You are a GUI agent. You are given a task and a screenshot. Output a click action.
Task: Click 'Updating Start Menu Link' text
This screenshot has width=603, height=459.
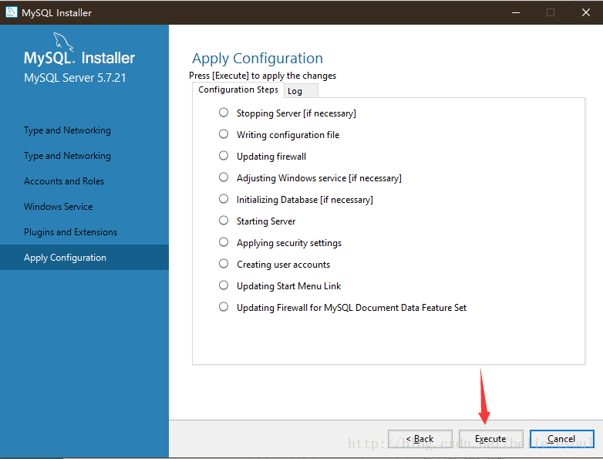point(288,286)
